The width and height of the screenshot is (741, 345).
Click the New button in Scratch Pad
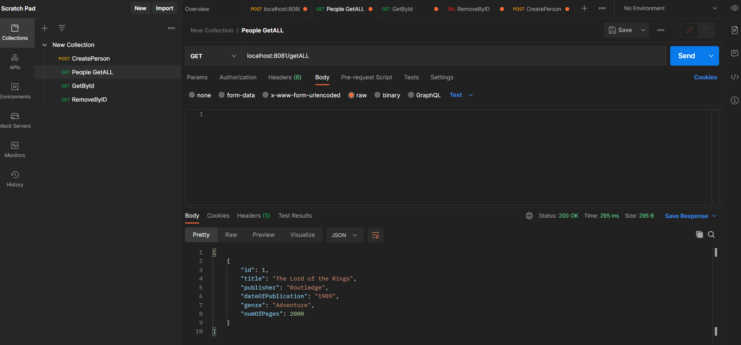(140, 8)
